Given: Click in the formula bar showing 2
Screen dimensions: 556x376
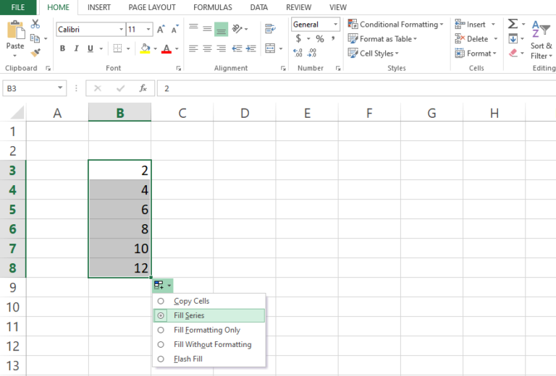Looking at the screenshot, I should coord(356,88).
